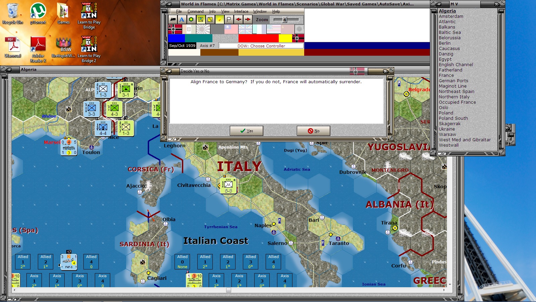Select the F4F-3 aircraft counter

69,262
